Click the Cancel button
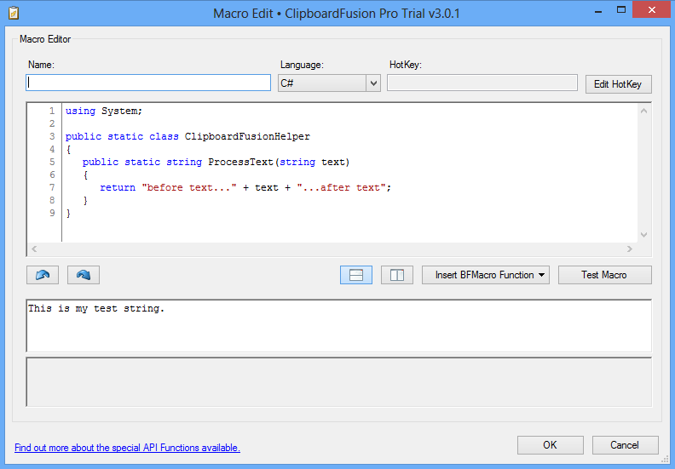Image resolution: width=675 pixels, height=469 pixels. [625, 445]
